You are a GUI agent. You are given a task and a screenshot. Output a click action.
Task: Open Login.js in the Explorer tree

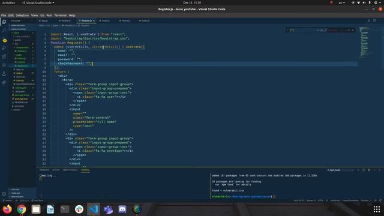click(22, 62)
